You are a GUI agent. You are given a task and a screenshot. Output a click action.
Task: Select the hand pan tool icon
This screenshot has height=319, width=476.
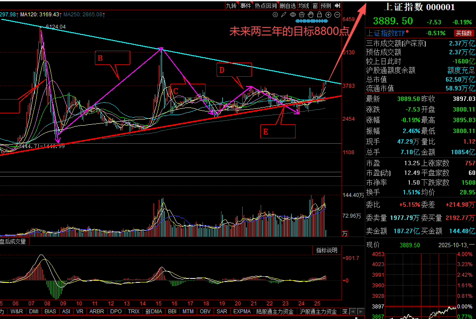(311, 15)
